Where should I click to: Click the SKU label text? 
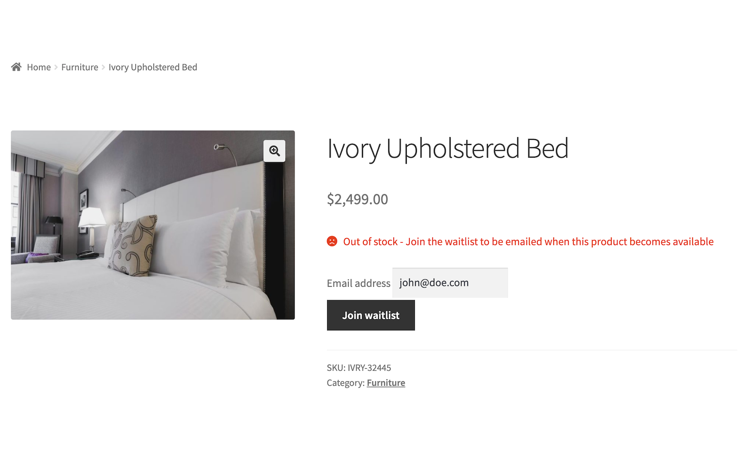click(336, 368)
